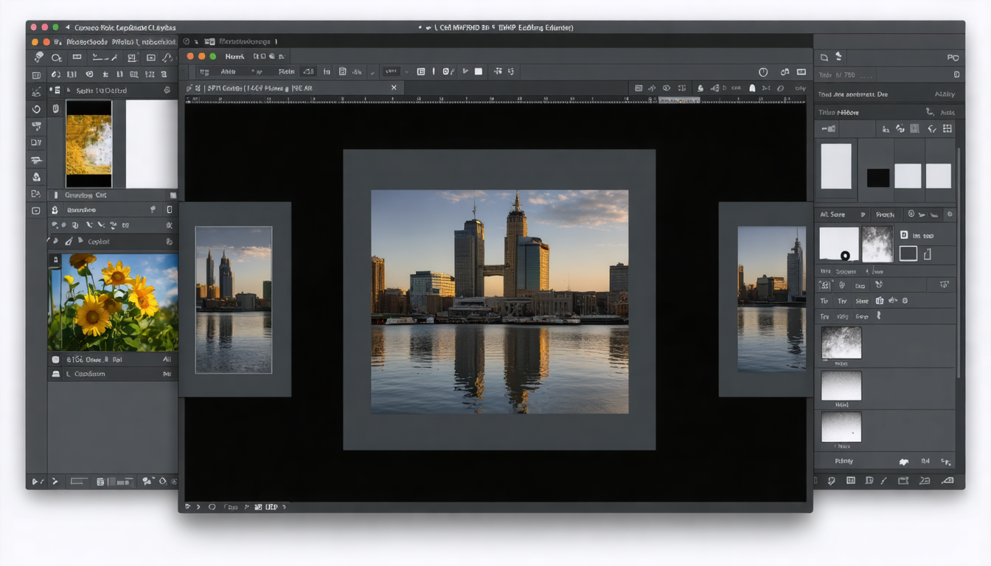Click the play-rectangle icon at bottom of left tool column

coord(36,211)
